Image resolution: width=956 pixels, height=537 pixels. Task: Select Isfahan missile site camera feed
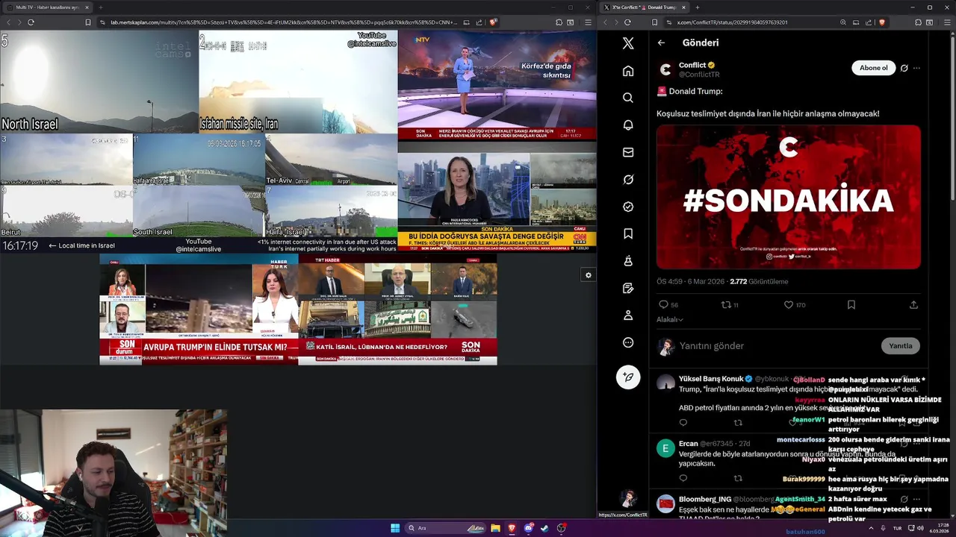point(298,81)
